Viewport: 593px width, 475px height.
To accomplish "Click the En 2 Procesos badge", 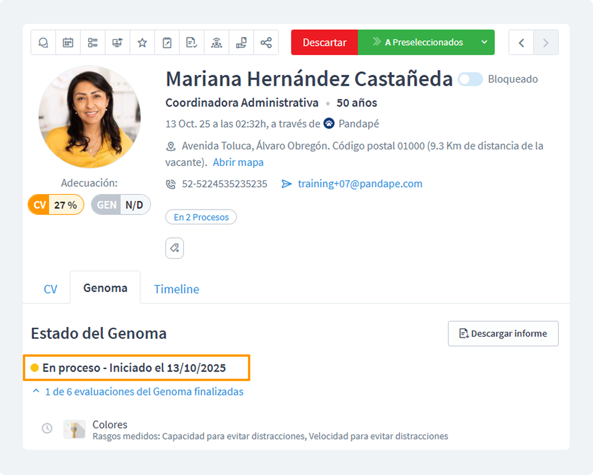I will [x=201, y=217].
